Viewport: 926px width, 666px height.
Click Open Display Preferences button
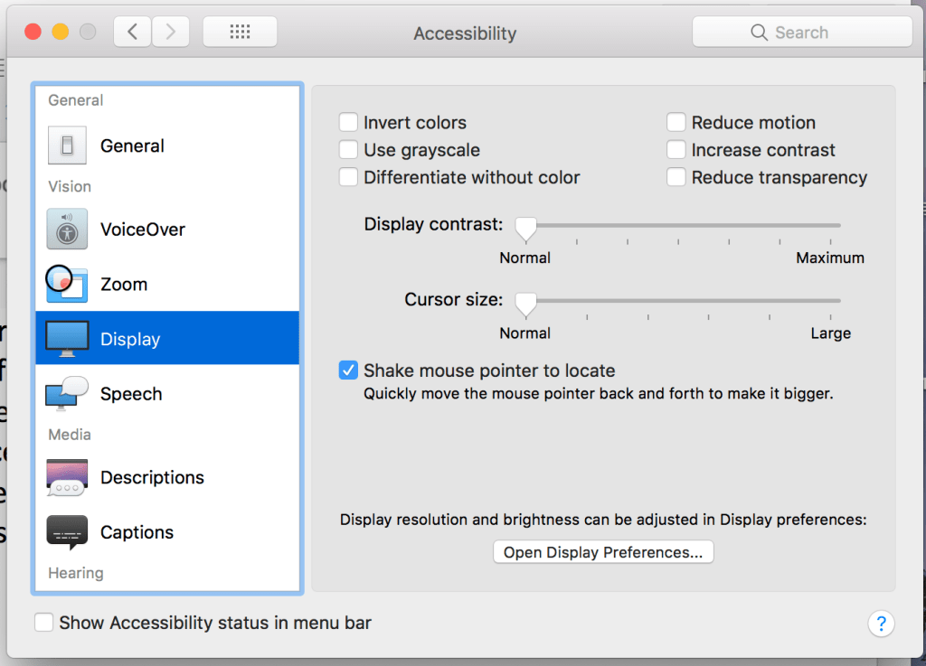tap(603, 552)
